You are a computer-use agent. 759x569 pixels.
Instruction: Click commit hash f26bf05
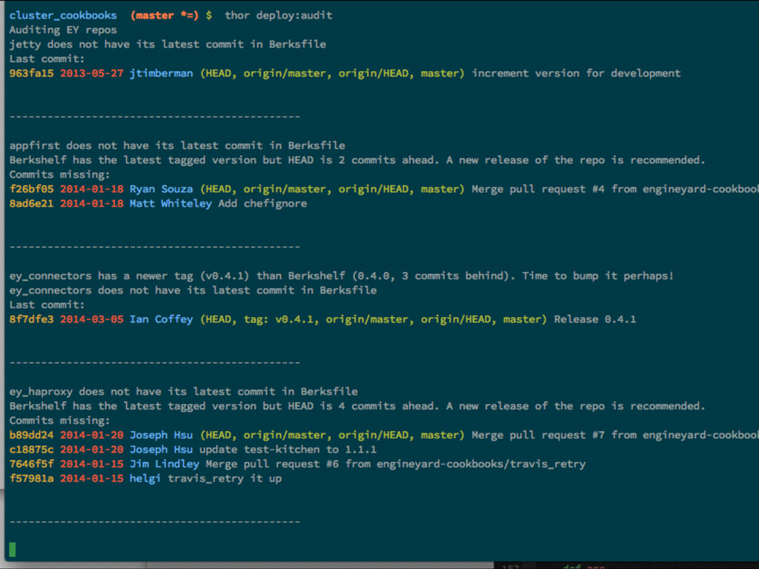[31, 189]
